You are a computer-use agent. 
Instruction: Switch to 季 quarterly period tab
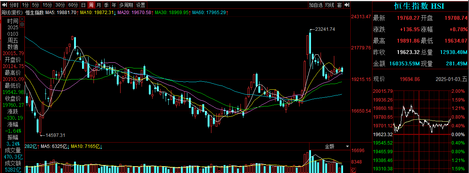click(x=106, y=5)
